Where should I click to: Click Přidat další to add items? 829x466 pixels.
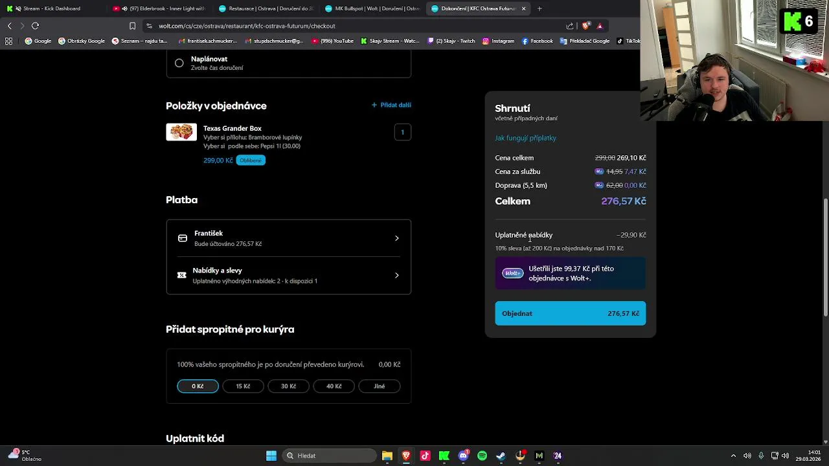(391, 105)
